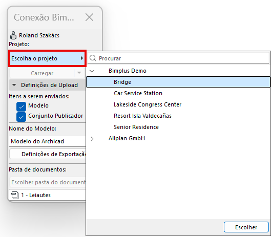Screen dimensions: 272x237
Task: Confirm with the Escolher button
Action: tap(246, 227)
